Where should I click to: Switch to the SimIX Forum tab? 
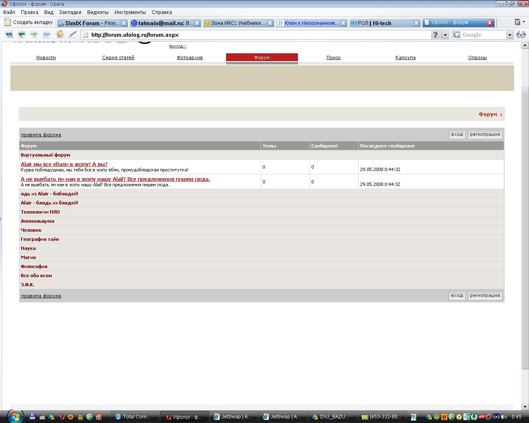pos(92,23)
